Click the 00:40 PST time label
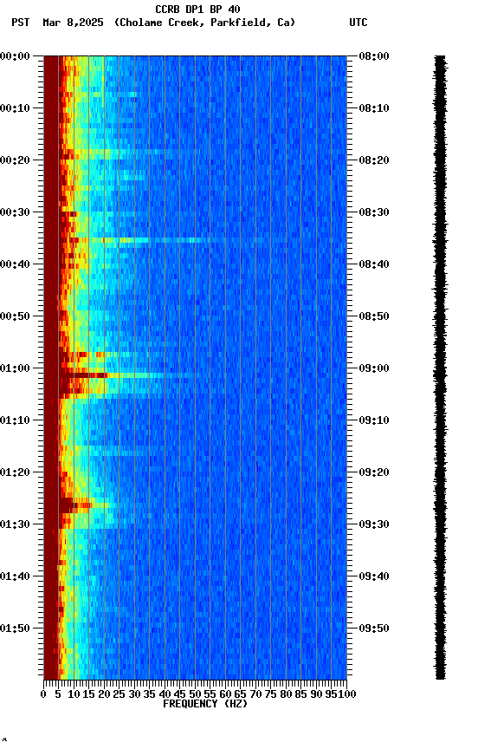 (15, 264)
